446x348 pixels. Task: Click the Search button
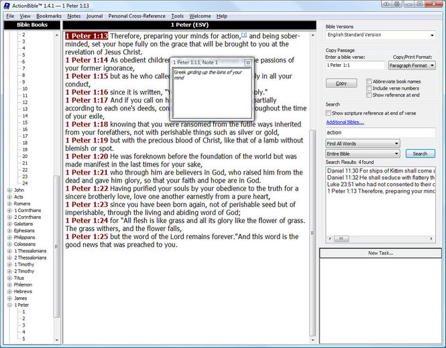coord(420,153)
